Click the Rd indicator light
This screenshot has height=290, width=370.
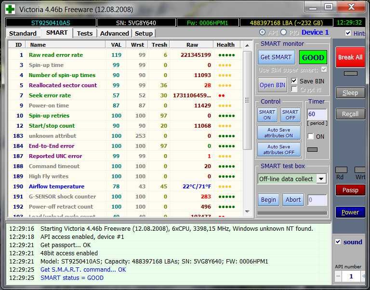tap(341, 170)
